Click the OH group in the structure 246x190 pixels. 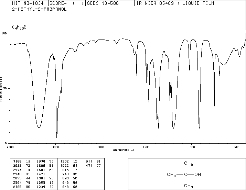click(x=198, y=174)
